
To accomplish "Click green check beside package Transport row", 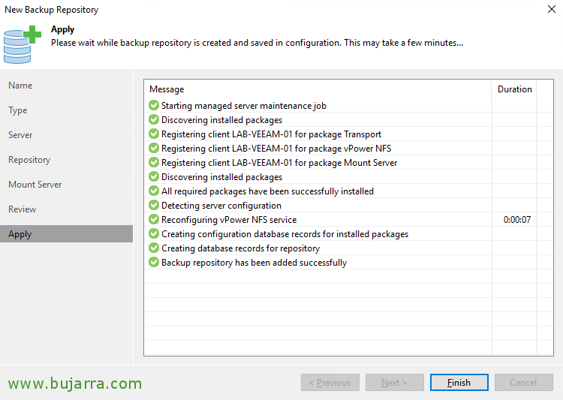I will click(154, 134).
